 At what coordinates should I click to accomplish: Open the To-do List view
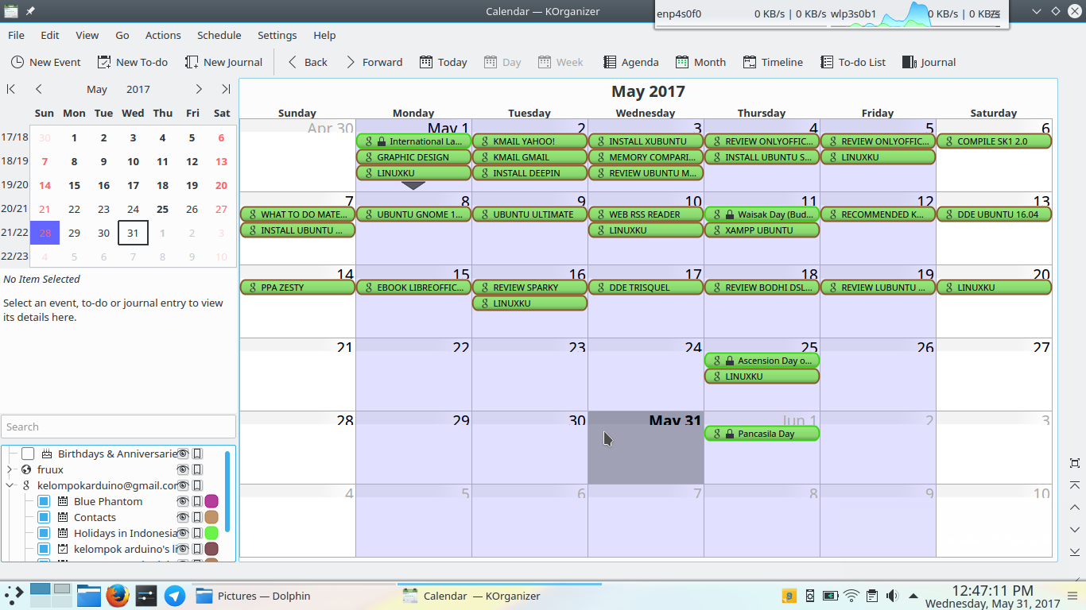(x=852, y=62)
